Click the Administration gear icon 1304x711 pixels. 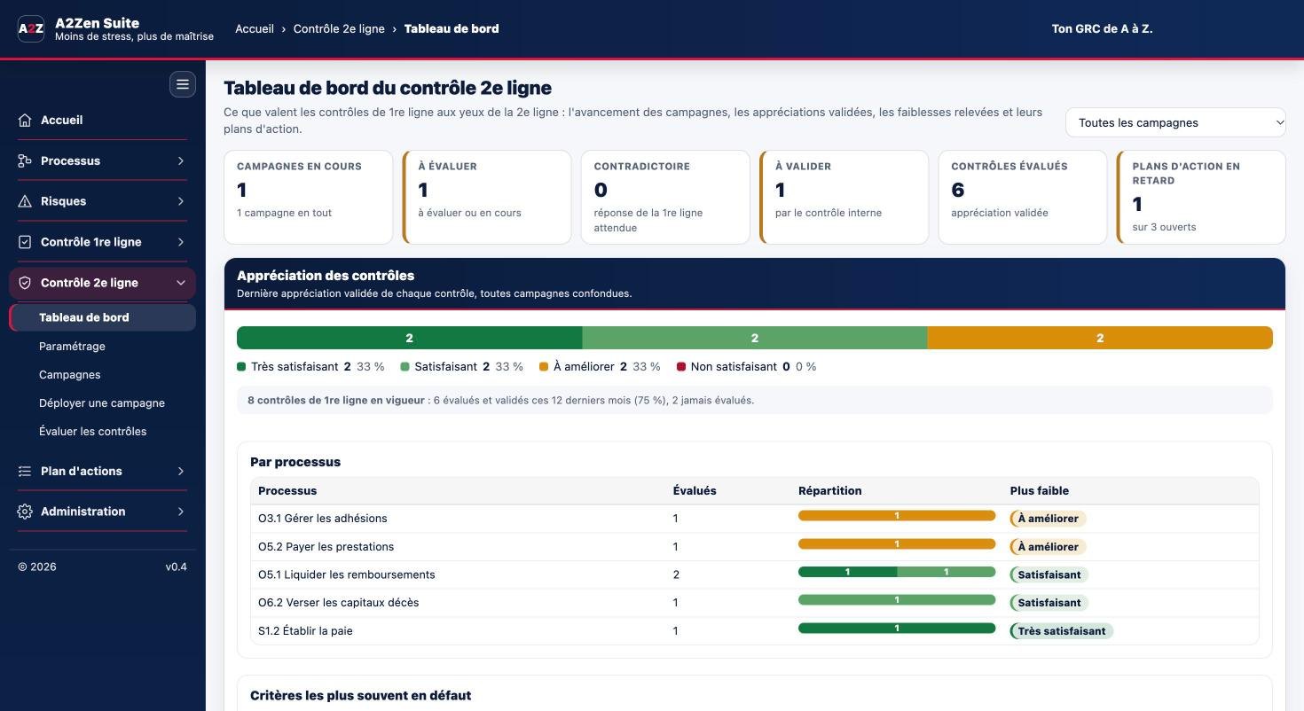(25, 512)
